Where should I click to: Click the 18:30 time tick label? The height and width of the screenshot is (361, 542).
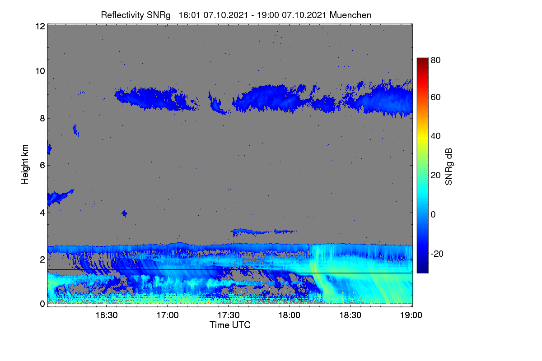(350, 315)
